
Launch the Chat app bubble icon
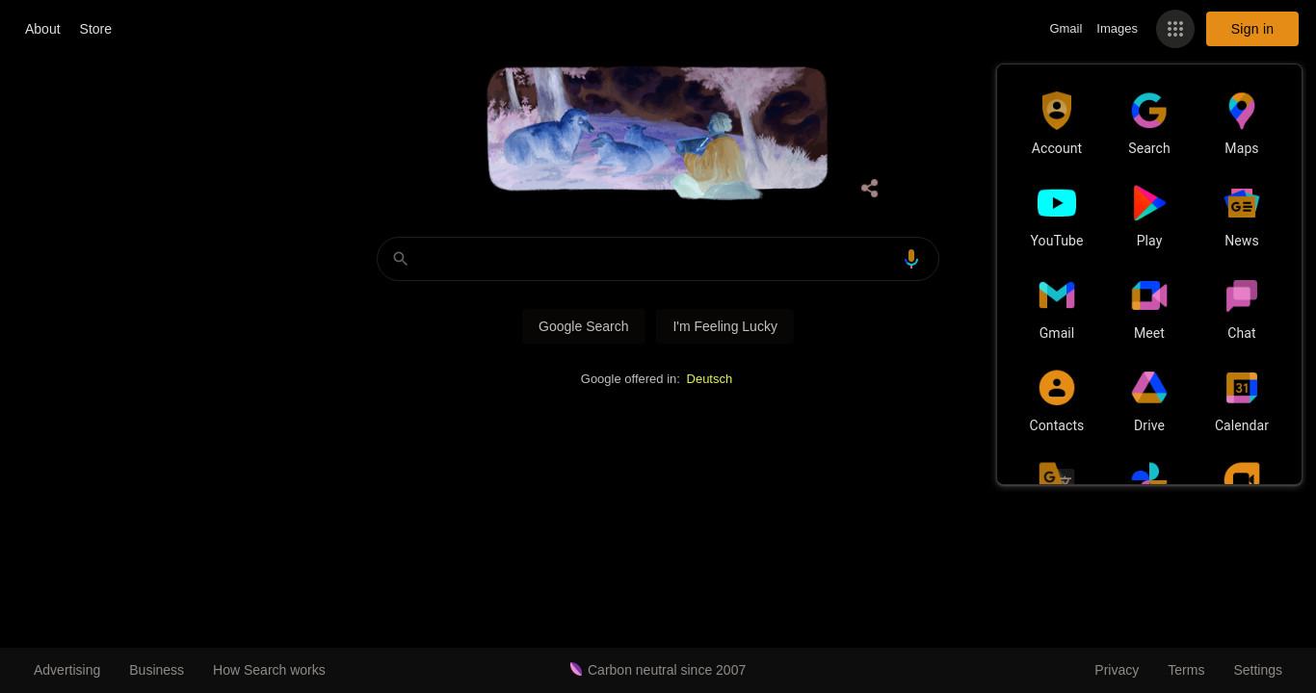click(x=1242, y=295)
